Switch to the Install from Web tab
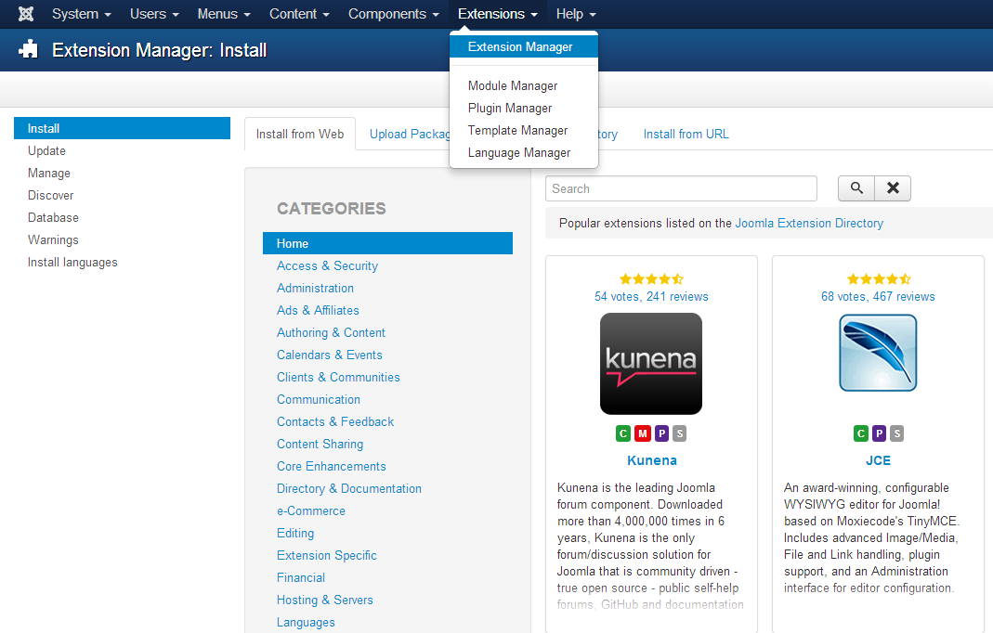The image size is (993, 633). click(299, 135)
